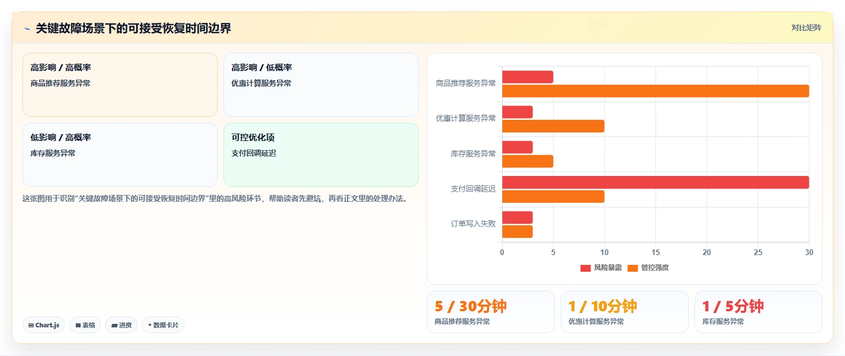Click the red bar for 优惠计算服务异常
Screen dimensions: 845x356
pyautogui.click(x=517, y=112)
